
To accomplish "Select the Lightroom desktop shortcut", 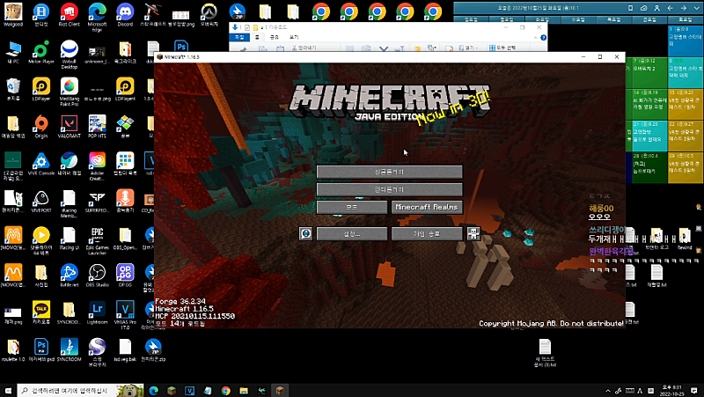I will (97, 313).
